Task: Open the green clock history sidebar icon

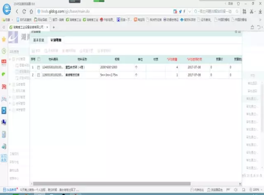Action: click(4, 51)
